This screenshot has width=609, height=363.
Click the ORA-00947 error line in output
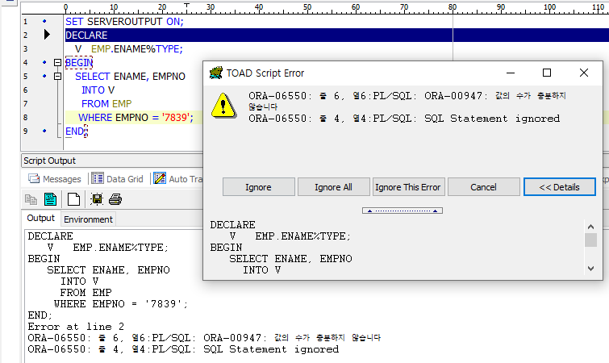point(204,338)
